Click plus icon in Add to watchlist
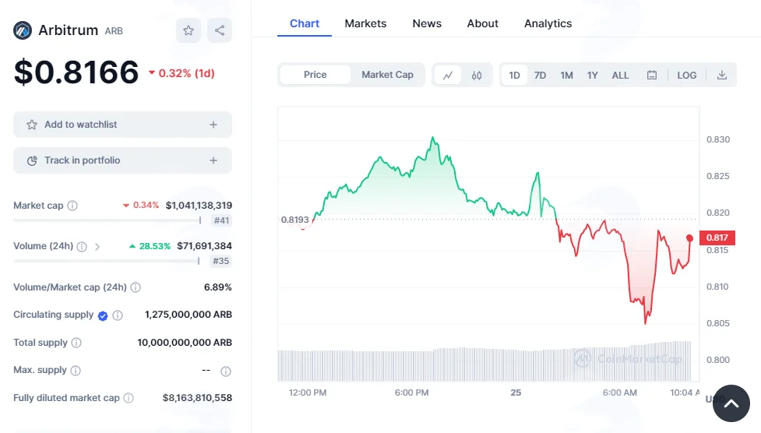 tap(213, 125)
